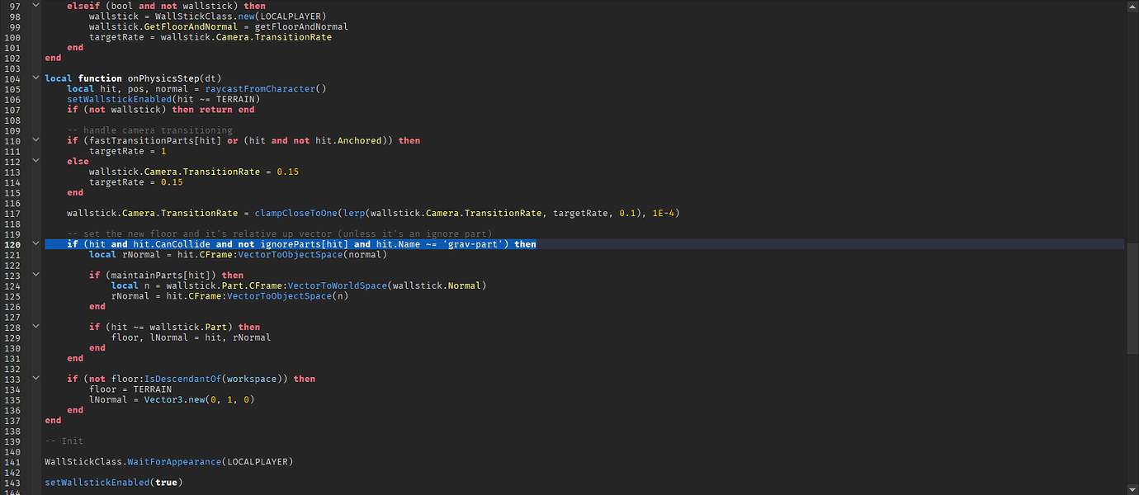Viewport: 1139px width, 495px height.
Task: Click the TERRAIN constant on line 134
Action: 152,389
